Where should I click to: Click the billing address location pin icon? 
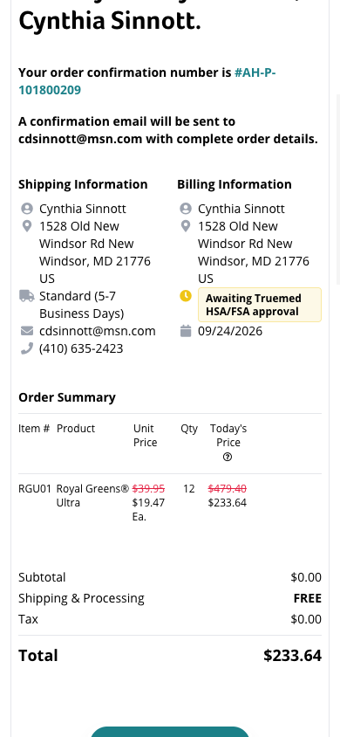tap(186, 226)
